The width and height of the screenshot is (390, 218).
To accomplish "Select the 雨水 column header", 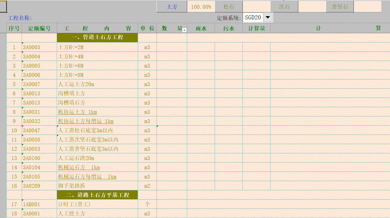I will coord(201,28).
